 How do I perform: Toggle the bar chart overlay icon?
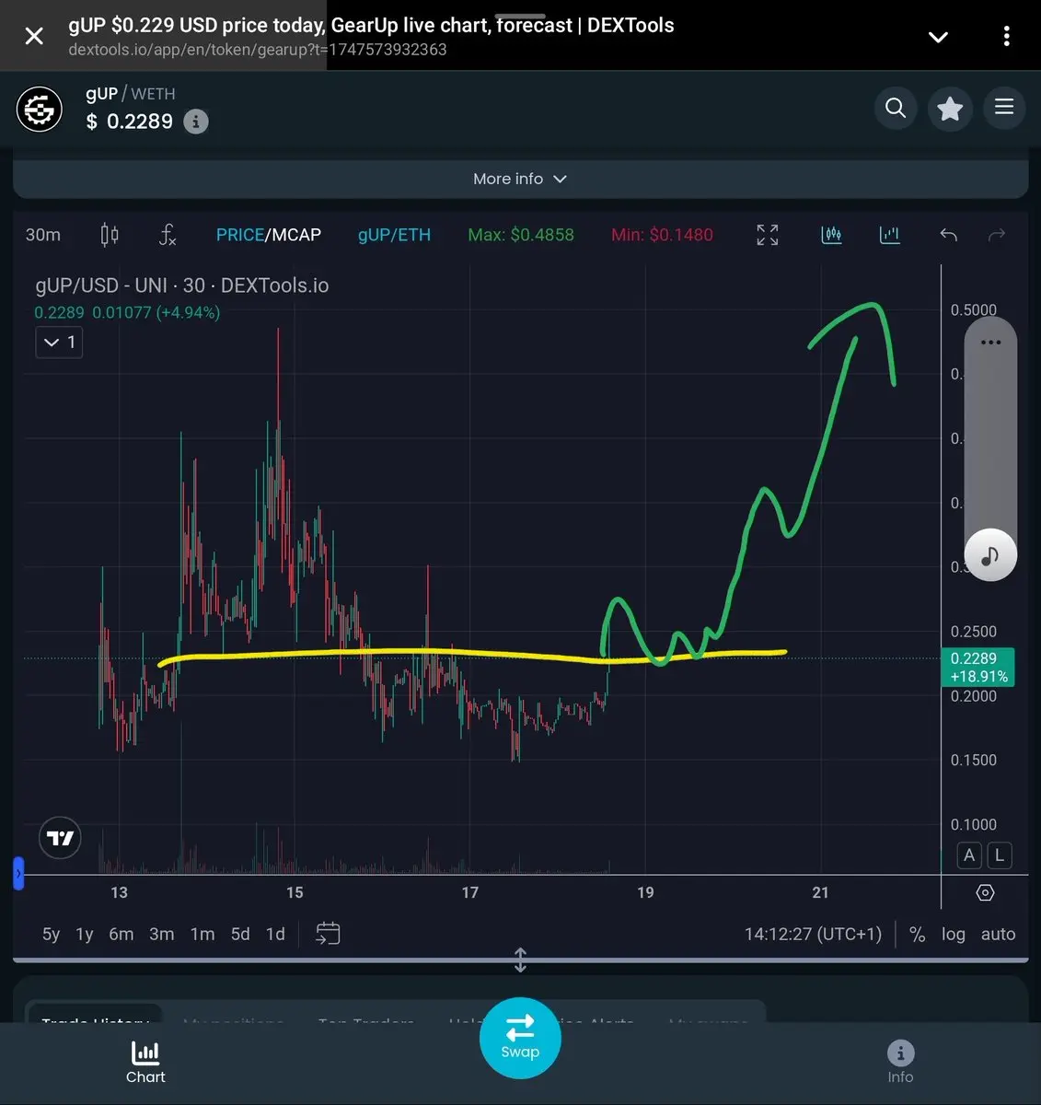tap(889, 235)
